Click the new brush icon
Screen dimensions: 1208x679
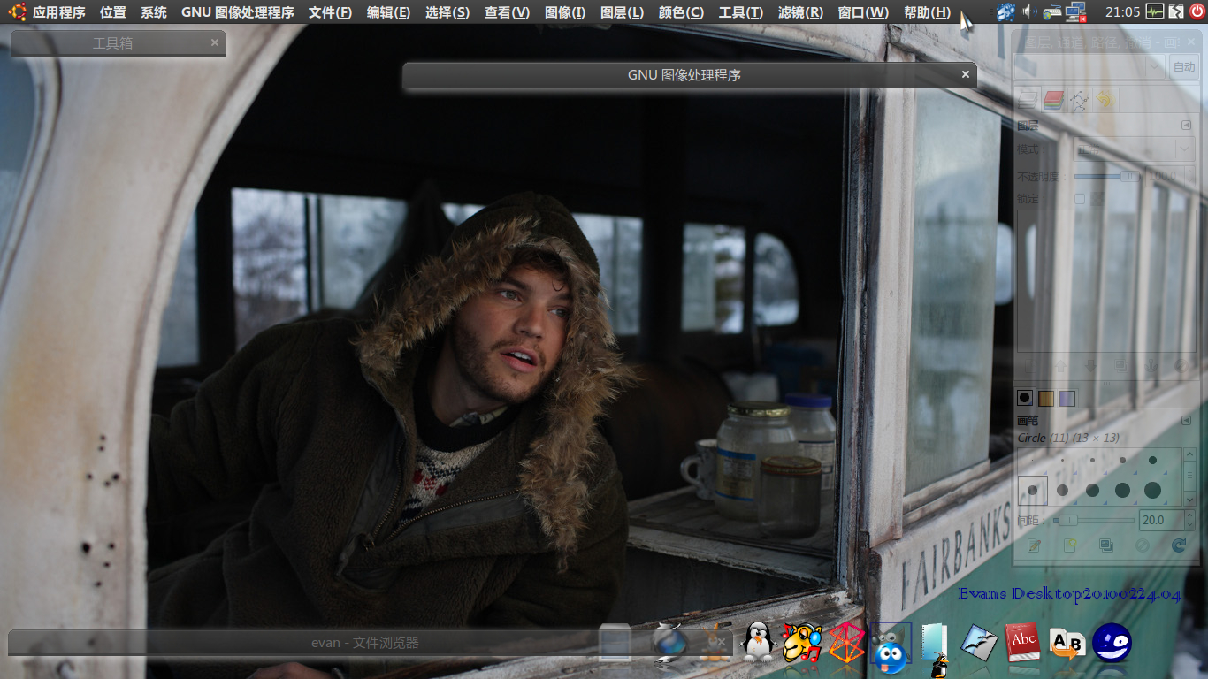coord(1070,545)
